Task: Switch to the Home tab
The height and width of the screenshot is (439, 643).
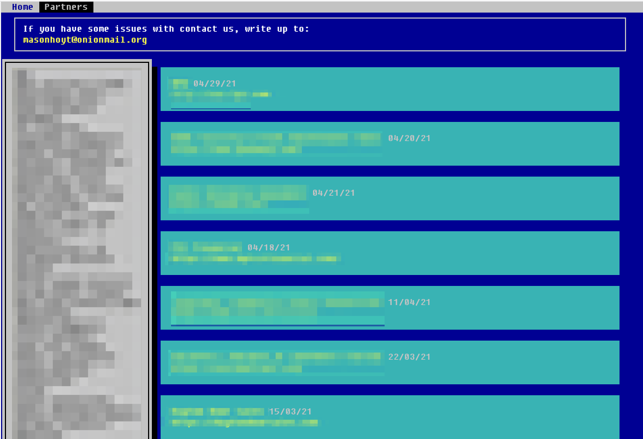Action: tap(22, 7)
